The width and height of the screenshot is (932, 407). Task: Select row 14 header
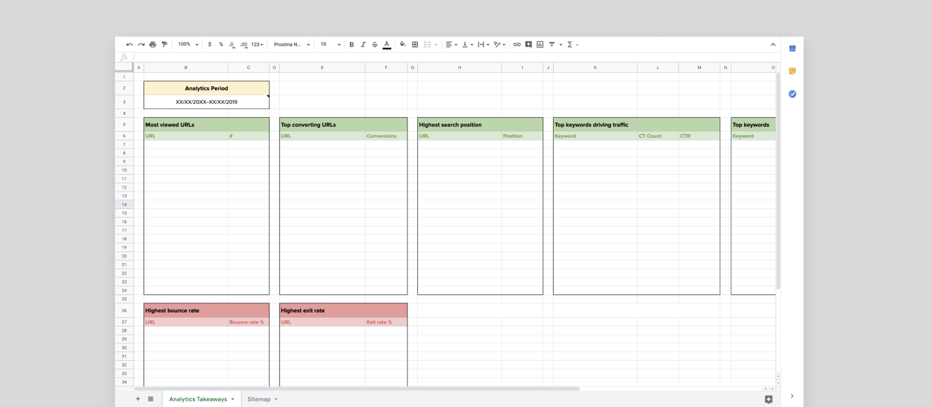coord(124,205)
